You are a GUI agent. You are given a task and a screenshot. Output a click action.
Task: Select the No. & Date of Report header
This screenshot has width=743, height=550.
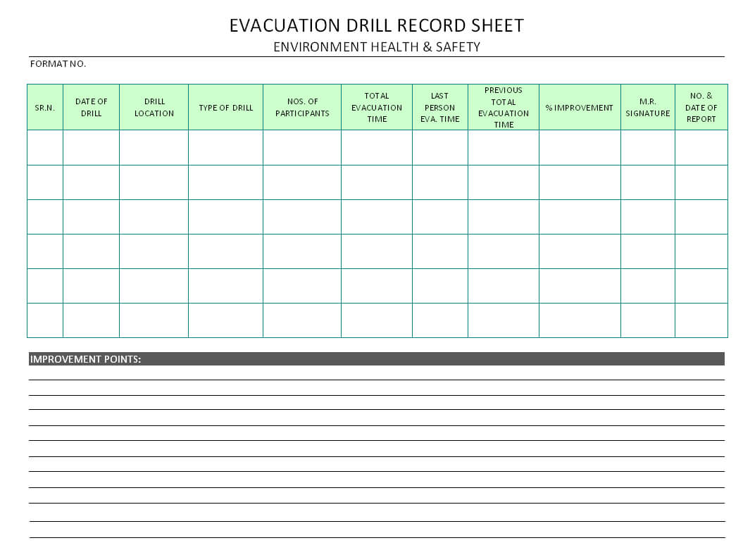[701, 108]
